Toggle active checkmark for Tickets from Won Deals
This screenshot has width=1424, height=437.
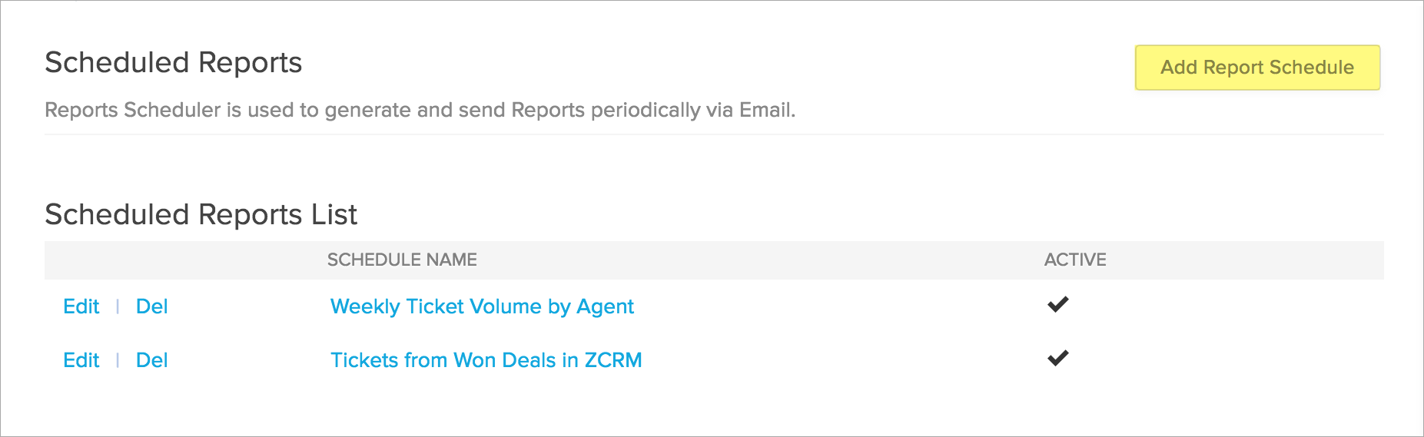pos(1057,359)
